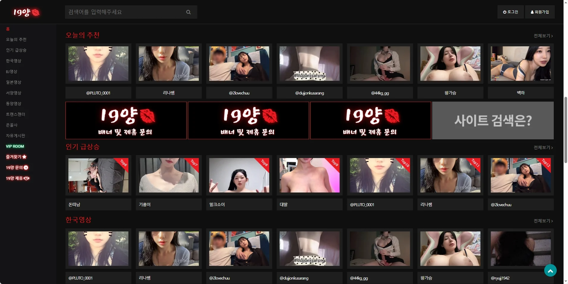Select 일본영상 in the sidebar menu
Image resolution: width=568 pixels, height=284 pixels.
13,82
